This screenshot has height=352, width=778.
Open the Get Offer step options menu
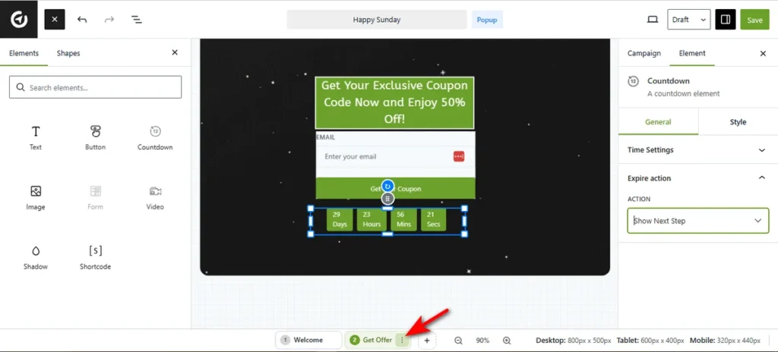click(x=402, y=340)
